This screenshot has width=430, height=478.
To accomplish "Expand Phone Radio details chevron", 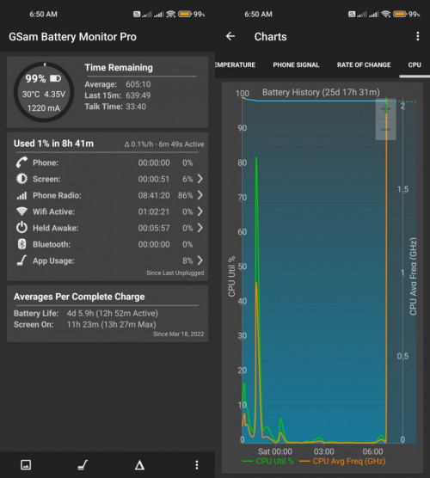I will 200,195.
